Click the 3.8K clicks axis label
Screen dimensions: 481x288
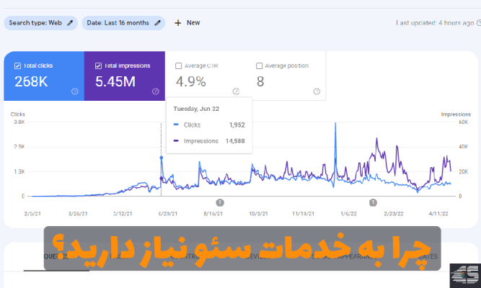coord(19,122)
